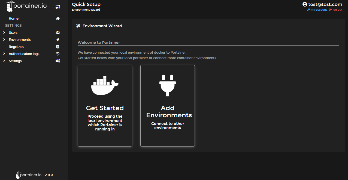
Task: Click the Portainer.io logo in sidebar header
Action: pos(26,6)
